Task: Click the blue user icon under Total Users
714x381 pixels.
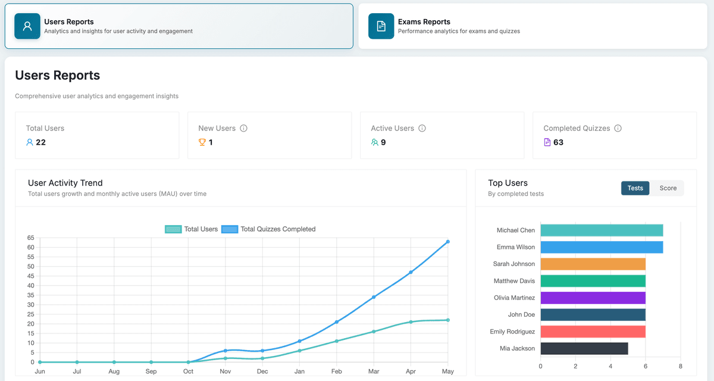Action: tap(30, 142)
